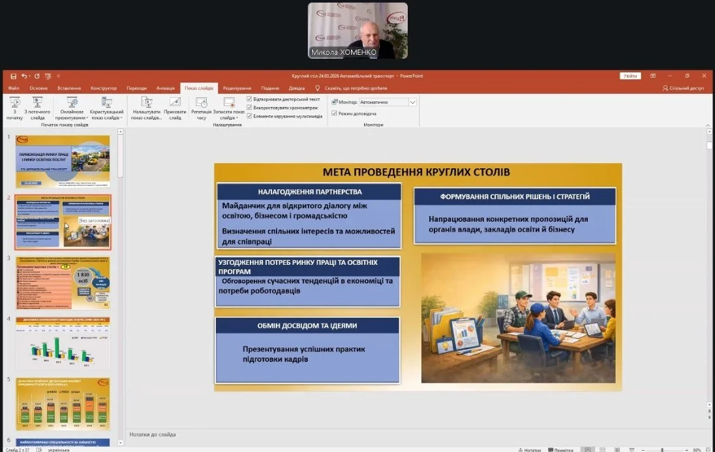Click the 'Спільний доступ' share button
This screenshot has width=715, height=452.
click(683, 88)
